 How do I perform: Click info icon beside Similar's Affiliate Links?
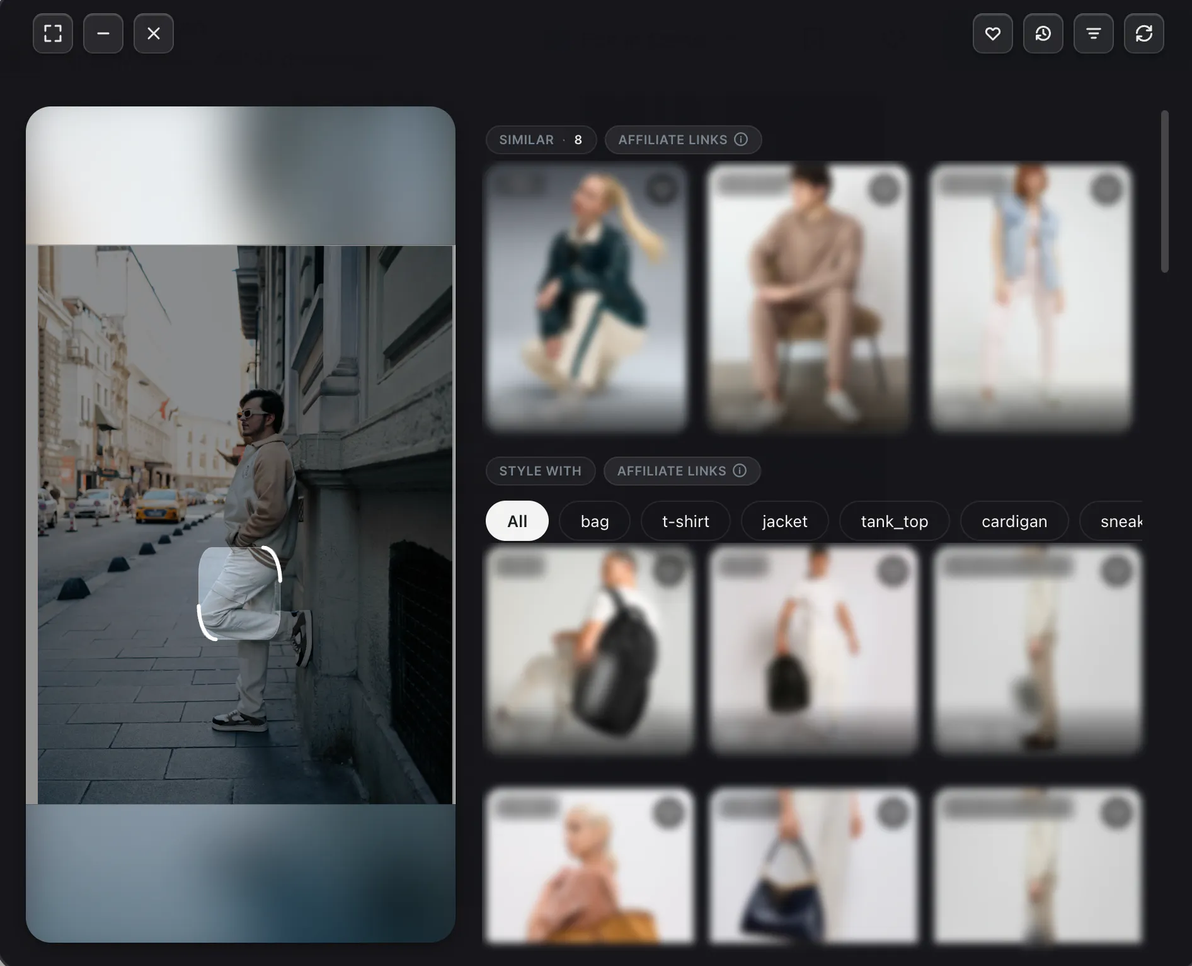coord(742,139)
